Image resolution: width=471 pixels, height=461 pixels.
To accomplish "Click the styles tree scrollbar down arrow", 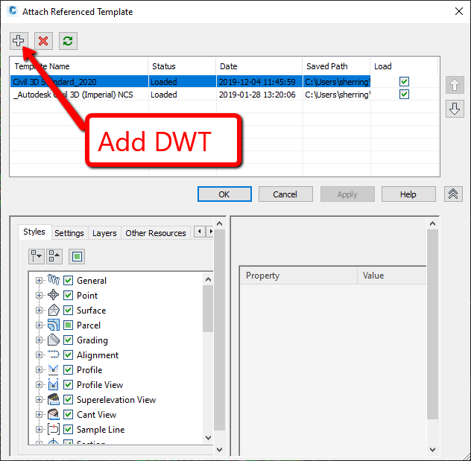I will pos(208,438).
